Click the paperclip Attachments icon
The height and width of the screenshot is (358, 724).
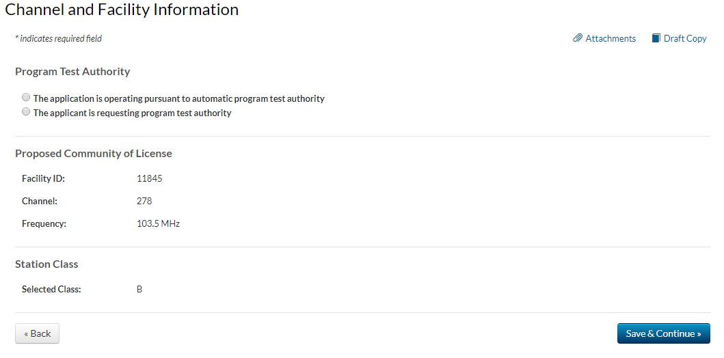pos(578,38)
